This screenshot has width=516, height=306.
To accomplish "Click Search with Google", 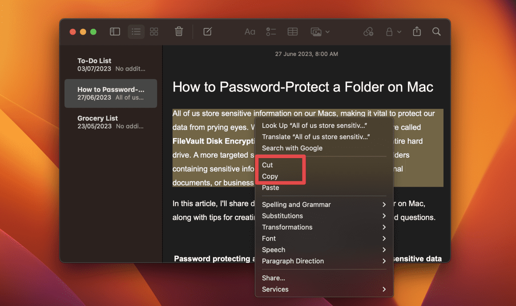I will pos(292,148).
